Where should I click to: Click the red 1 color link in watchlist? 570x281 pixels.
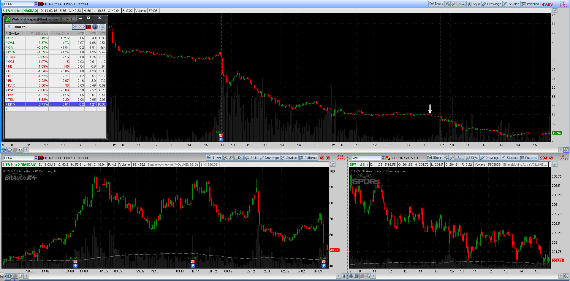coord(89,27)
